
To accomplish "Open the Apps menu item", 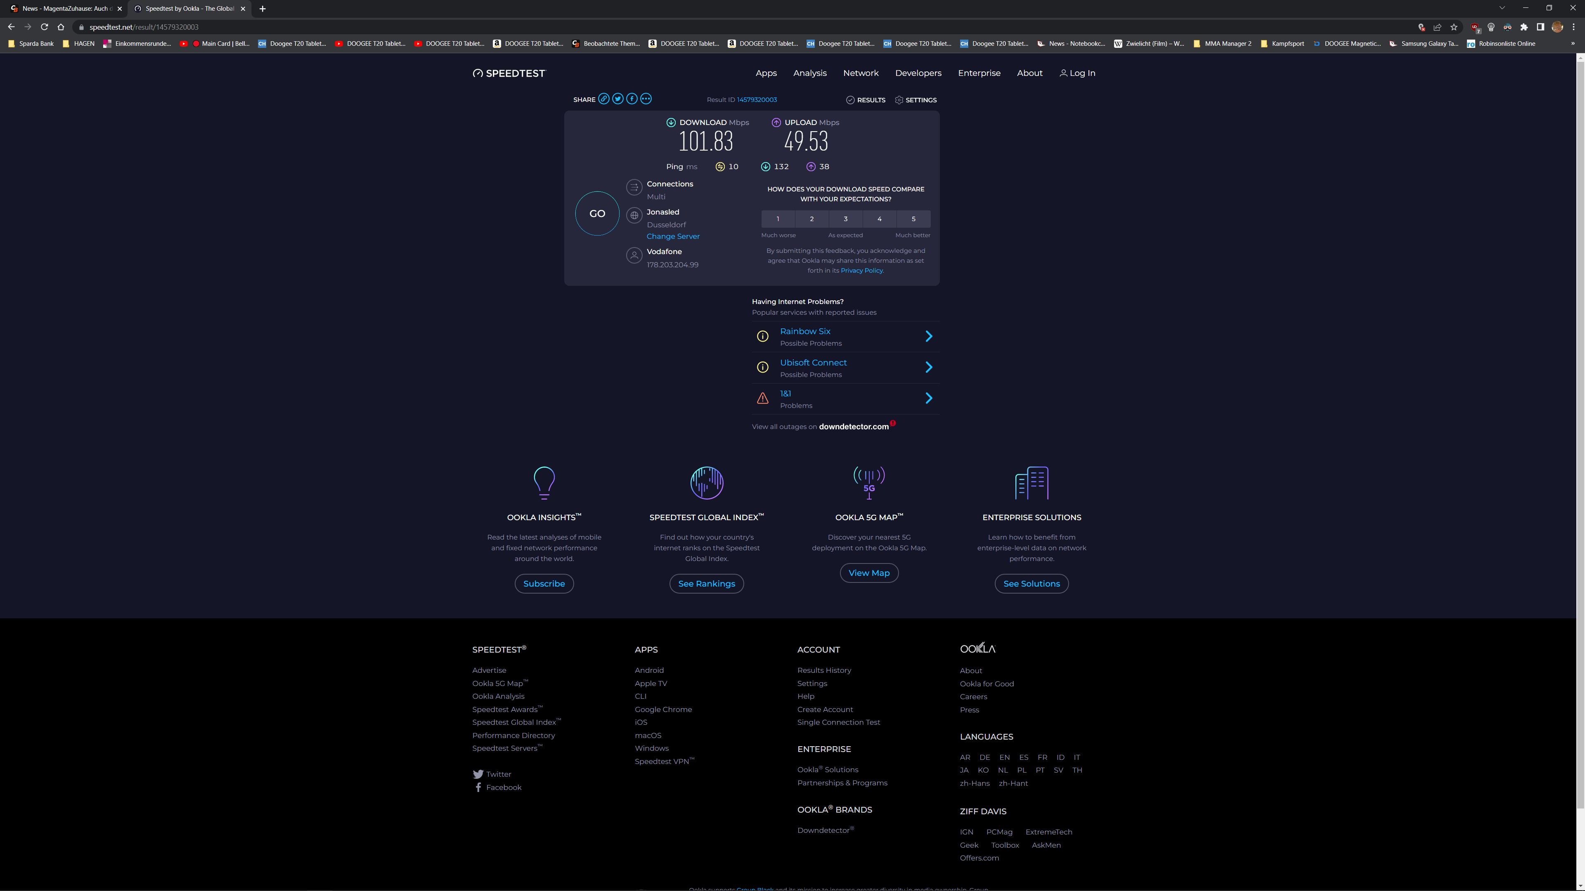I will coord(766,73).
